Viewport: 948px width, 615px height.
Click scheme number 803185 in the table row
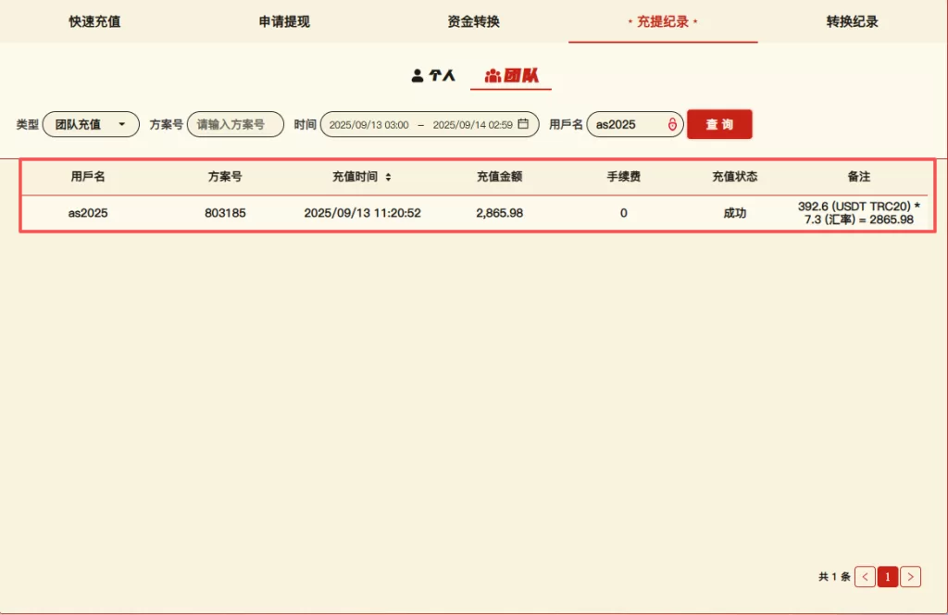[x=225, y=213]
